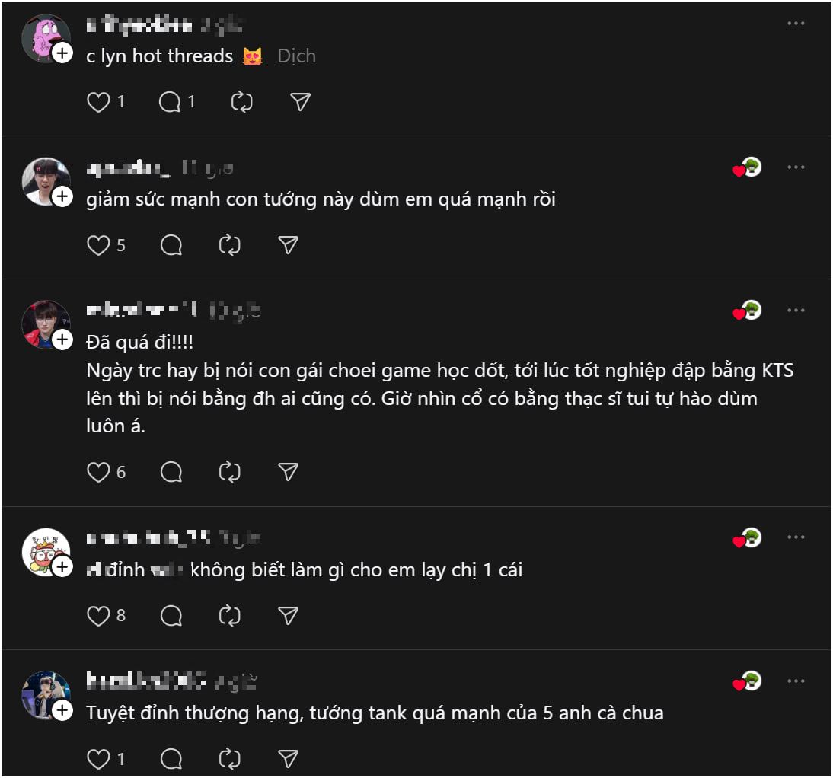Screen dimensions: 833x778
Task: Share the "lạy chị 1 cái" comment
Action: click(288, 615)
